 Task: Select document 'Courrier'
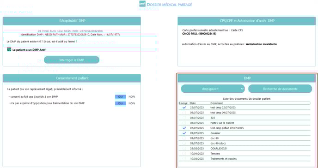coord(215,133)
